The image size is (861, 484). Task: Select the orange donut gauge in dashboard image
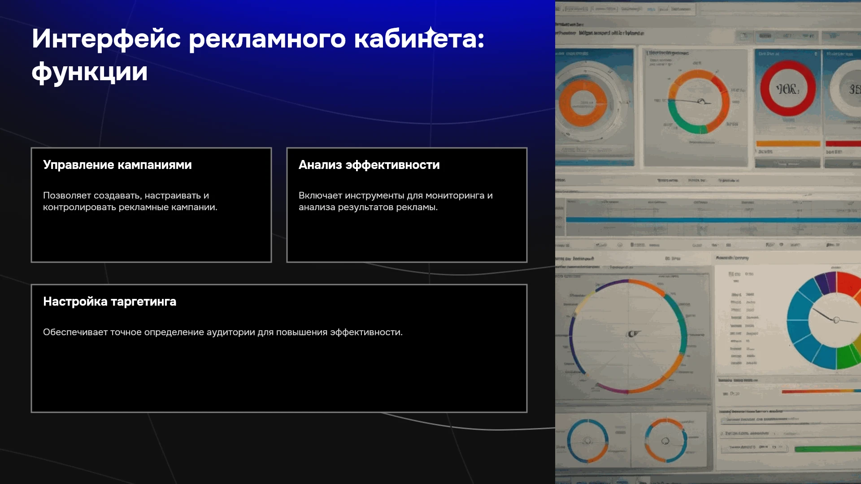click(583, 103)
